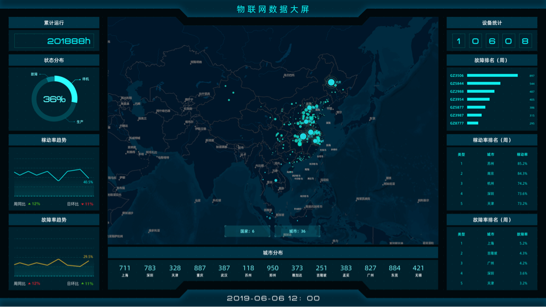Click the 大庆 marker on the map
This screenshot has height=307, width=546.
click(331, 82)
